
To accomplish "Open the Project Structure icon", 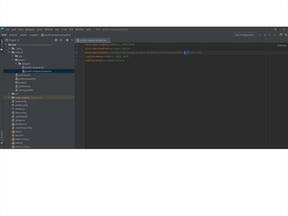I will pos(281,35).
